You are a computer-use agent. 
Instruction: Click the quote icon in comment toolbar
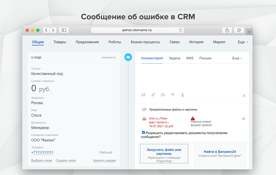point(173,95)
